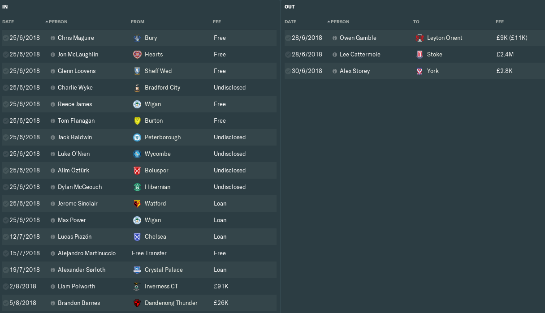Click the Chelsea club crest icon
Screen dimensions: 545x313
pyautogui.click(x=137, y=237)
